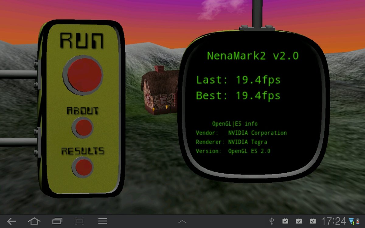Open the three-line menu icon
Screen dimensions: 365x228
click(x=103, y=221)
